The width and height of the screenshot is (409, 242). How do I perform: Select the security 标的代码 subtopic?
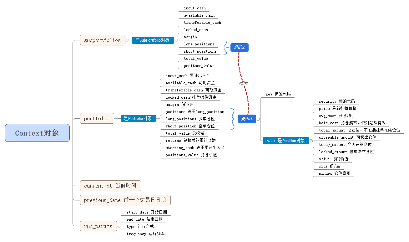coord(336,101)
